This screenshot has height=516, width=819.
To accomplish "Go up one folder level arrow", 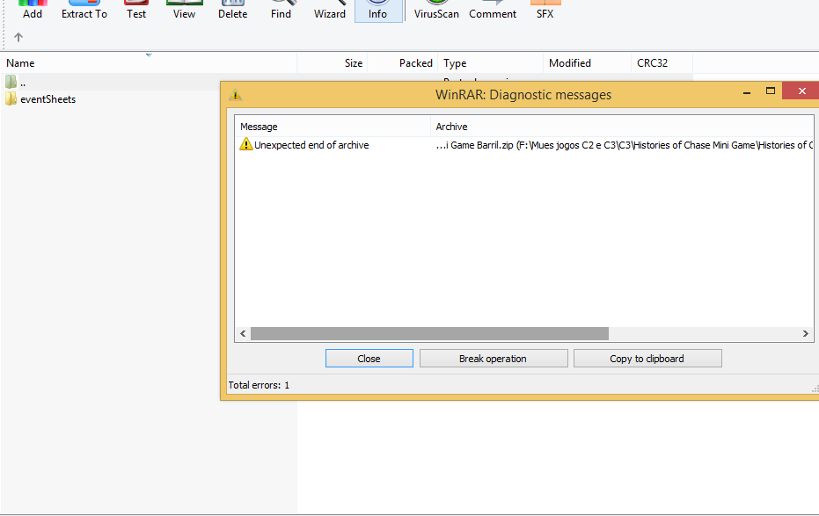I will [18, 37].
